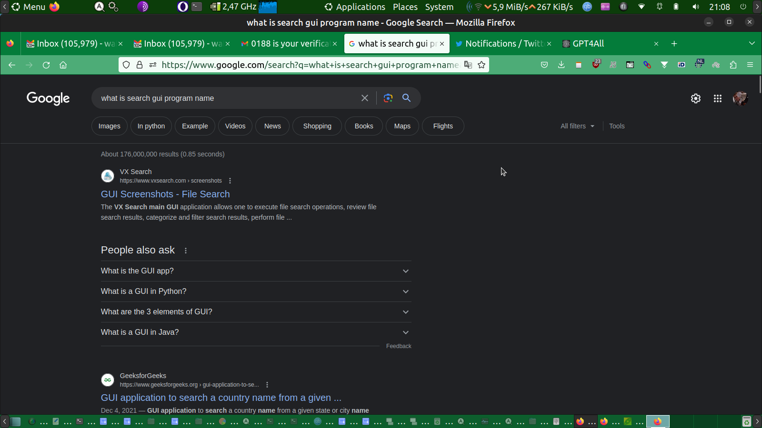The image size is (762, 428).
Task: Open the NL globe VPN extension icon
Action: [x=699, y=64]
